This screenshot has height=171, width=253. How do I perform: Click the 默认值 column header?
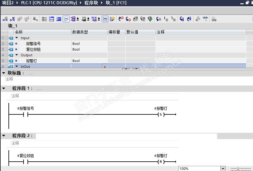click(x=140, y=32)
